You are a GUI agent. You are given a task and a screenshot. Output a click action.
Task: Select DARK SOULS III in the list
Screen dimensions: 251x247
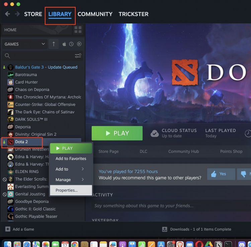coord(31,119)
